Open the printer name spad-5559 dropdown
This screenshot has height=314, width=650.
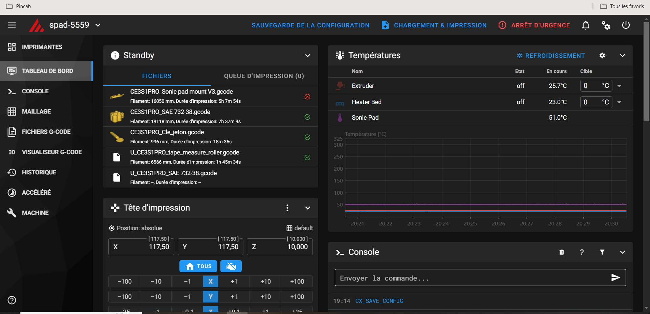click(98, 25)
